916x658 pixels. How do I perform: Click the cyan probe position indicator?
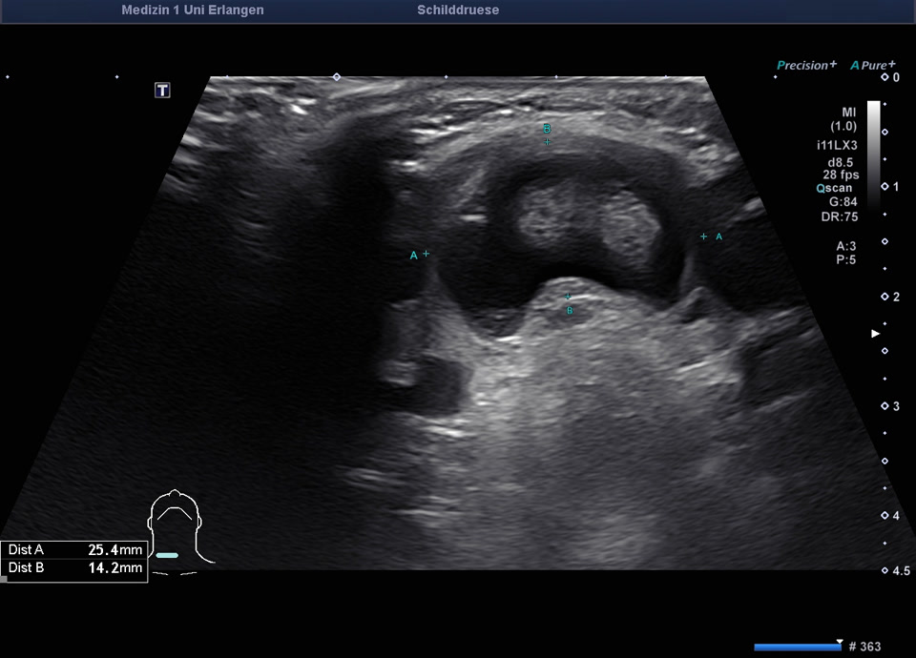[167, 554]
